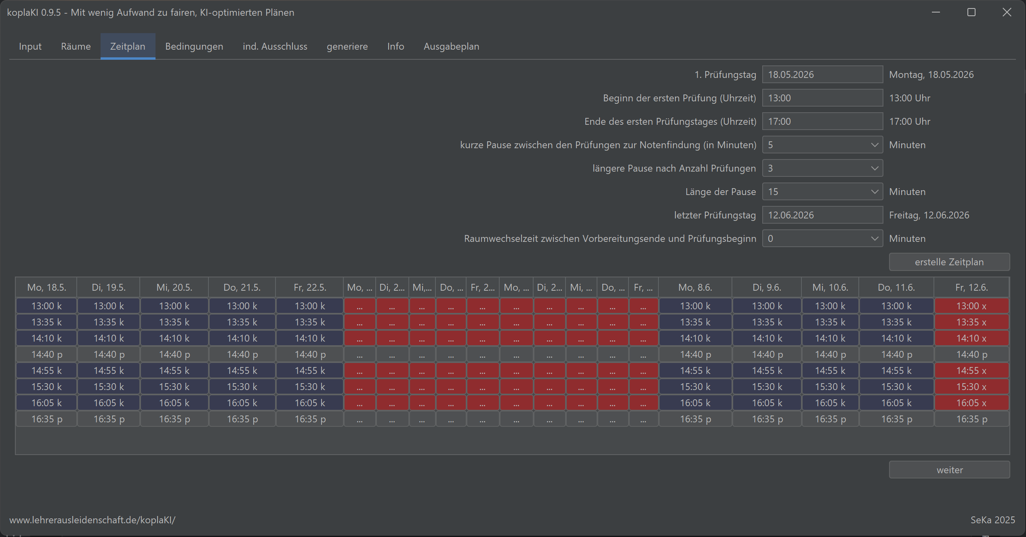Click the erstelle Zeitplan button

949,262
